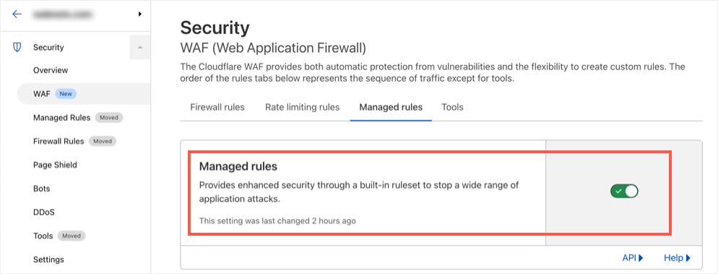Click the Security shield icon

pos(17,47)
